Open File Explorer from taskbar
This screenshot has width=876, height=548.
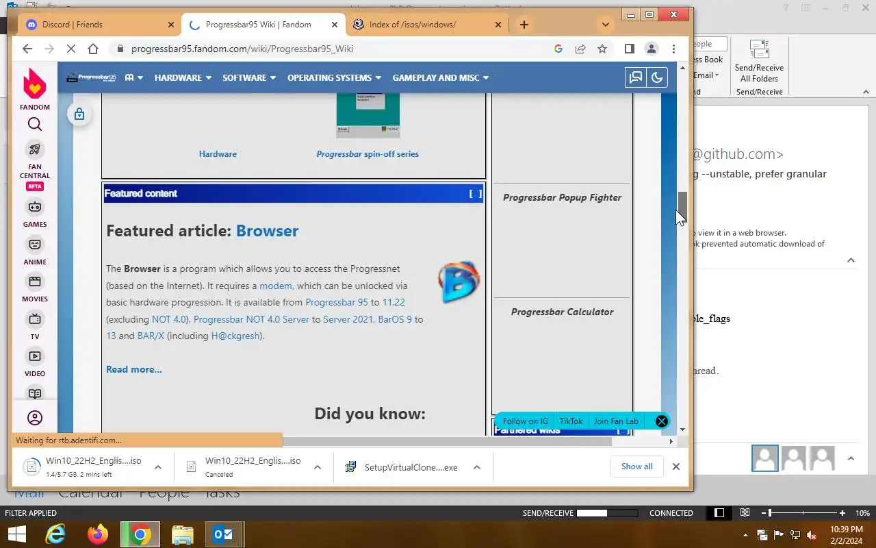click(x=182, y=534)
